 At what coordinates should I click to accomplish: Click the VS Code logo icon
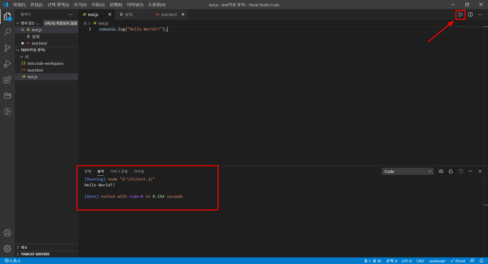[x=5, y=5]
